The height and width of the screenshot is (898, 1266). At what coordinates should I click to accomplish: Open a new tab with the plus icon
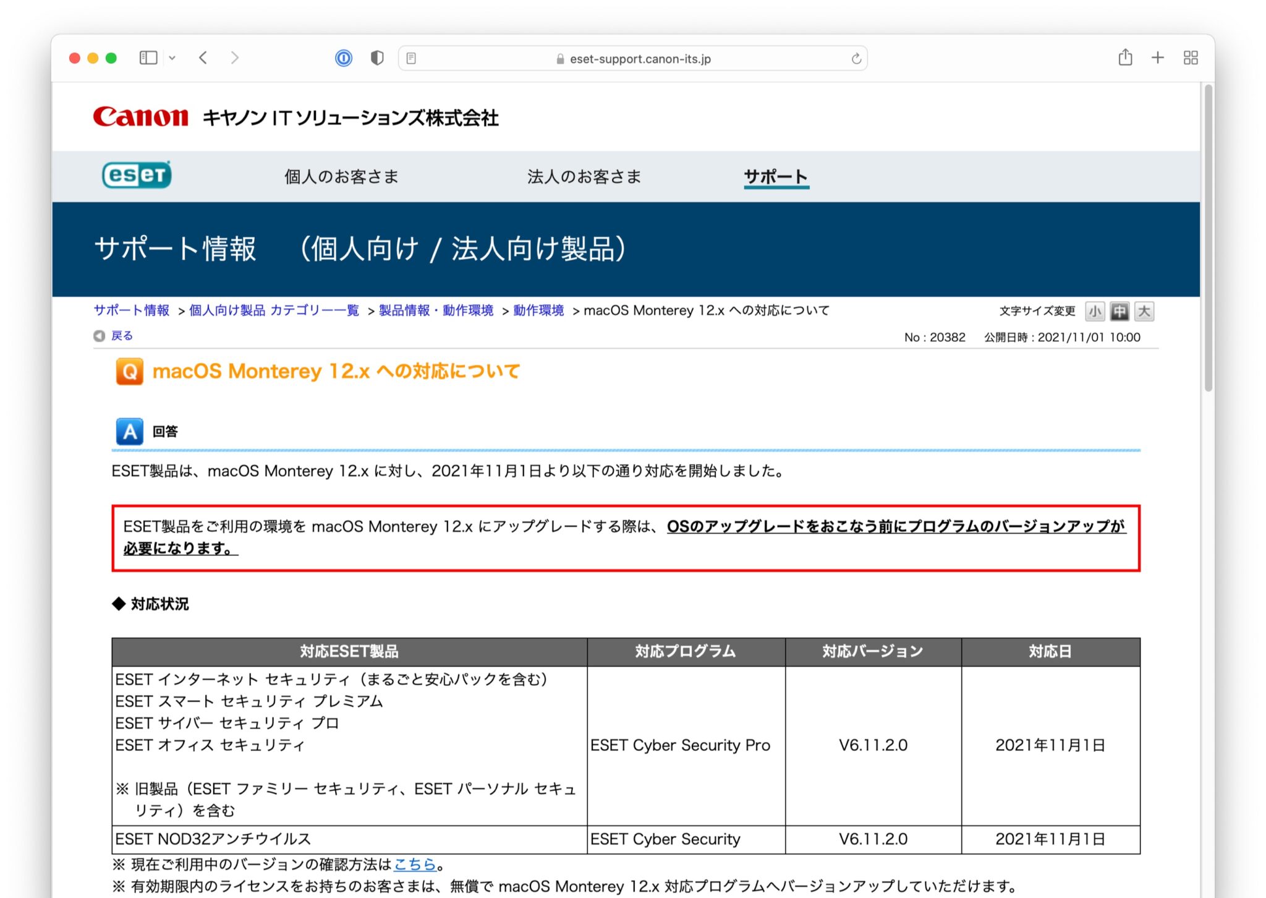(x=1157, y=57)
